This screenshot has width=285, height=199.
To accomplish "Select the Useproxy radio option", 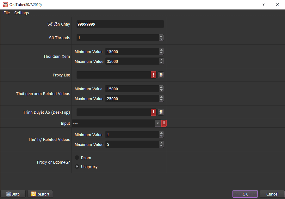I will point(77,166).
